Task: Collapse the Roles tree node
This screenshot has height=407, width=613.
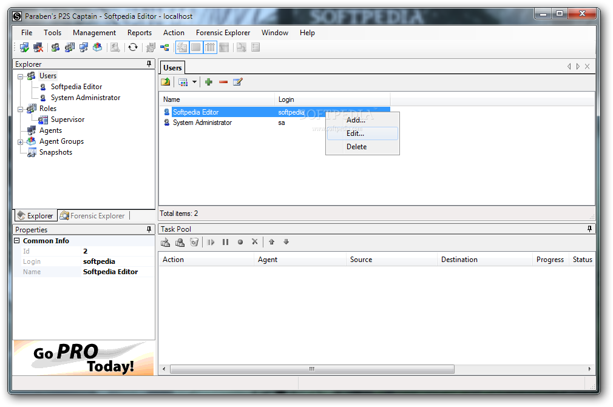Action: pyautogui.click(x=20, y=109)
